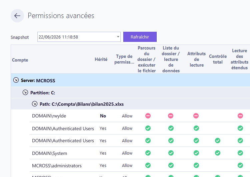Collapse the Partition: C: group
Screen dimensions: 250x177
[25, 92]
